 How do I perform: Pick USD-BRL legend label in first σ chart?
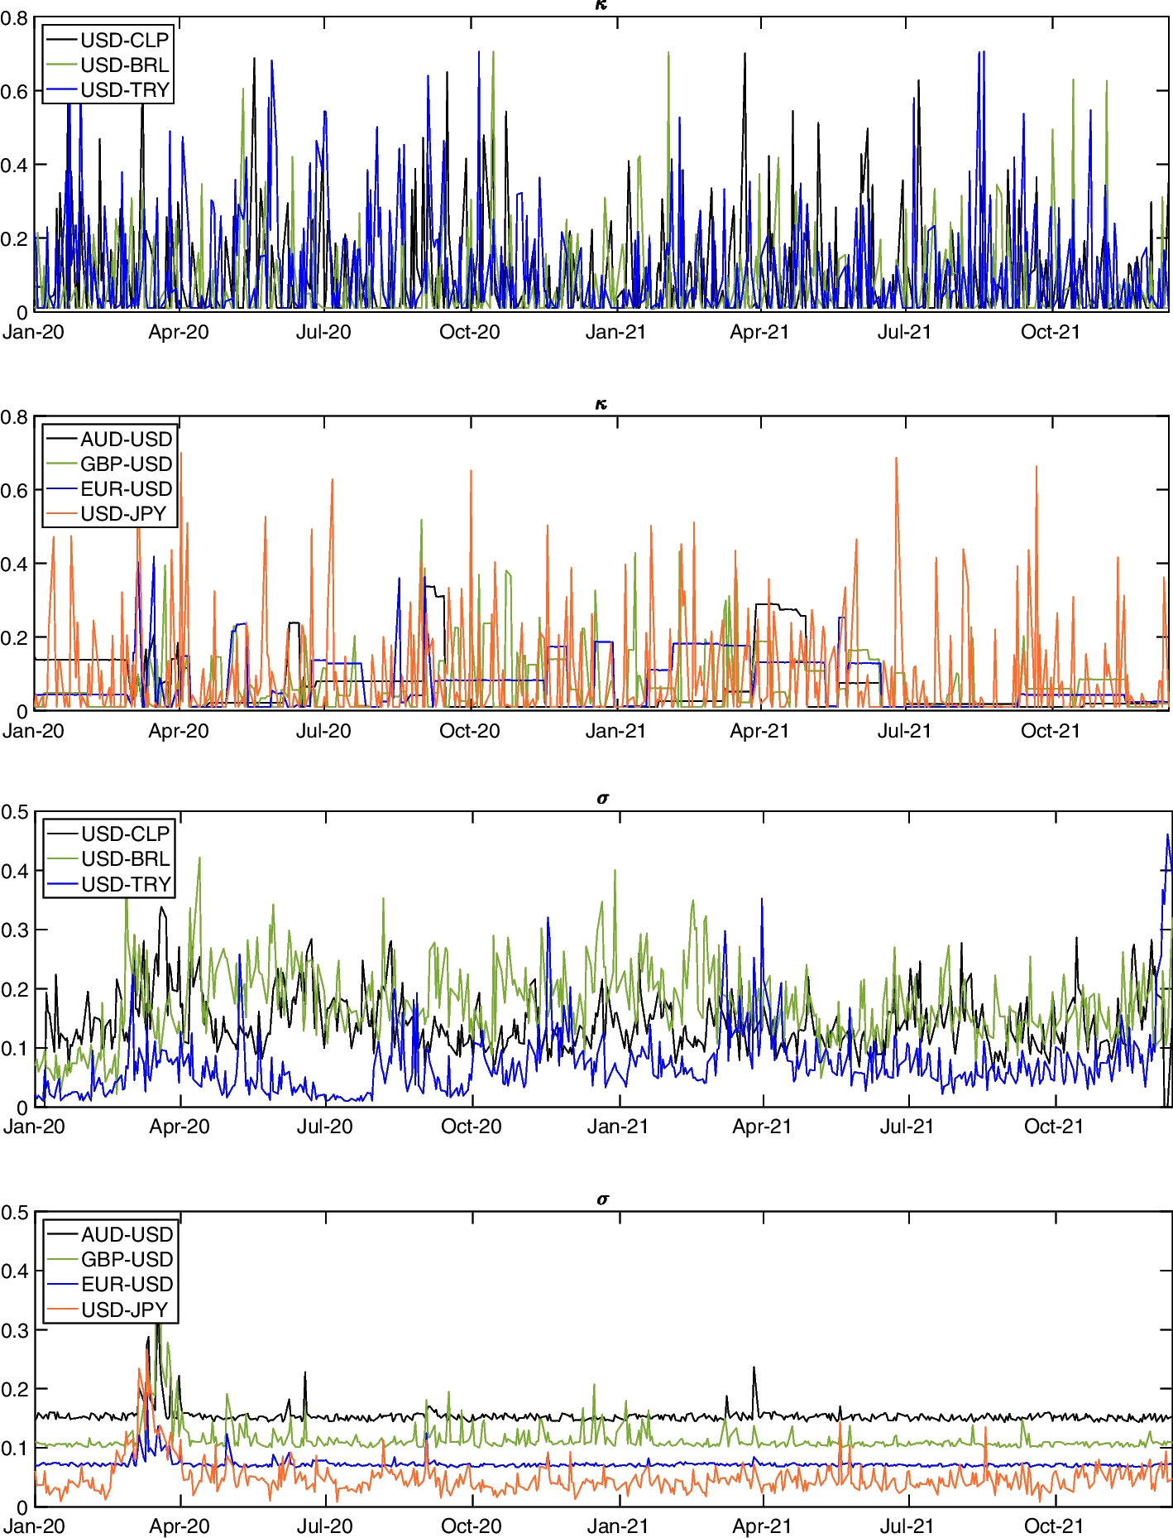tap(126, 858)
